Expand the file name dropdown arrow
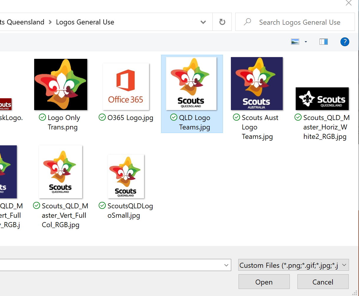The width and height of the screenshot is (359, 296). (x=226, y=265)
